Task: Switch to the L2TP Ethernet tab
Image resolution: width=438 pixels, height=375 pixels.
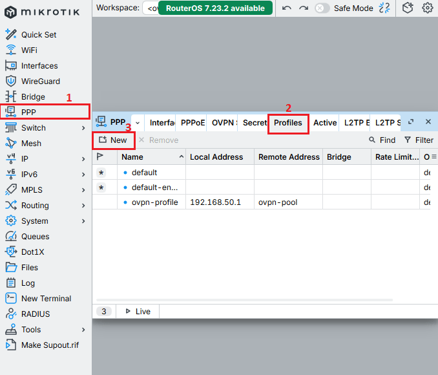Action: [x=355, y=123]
